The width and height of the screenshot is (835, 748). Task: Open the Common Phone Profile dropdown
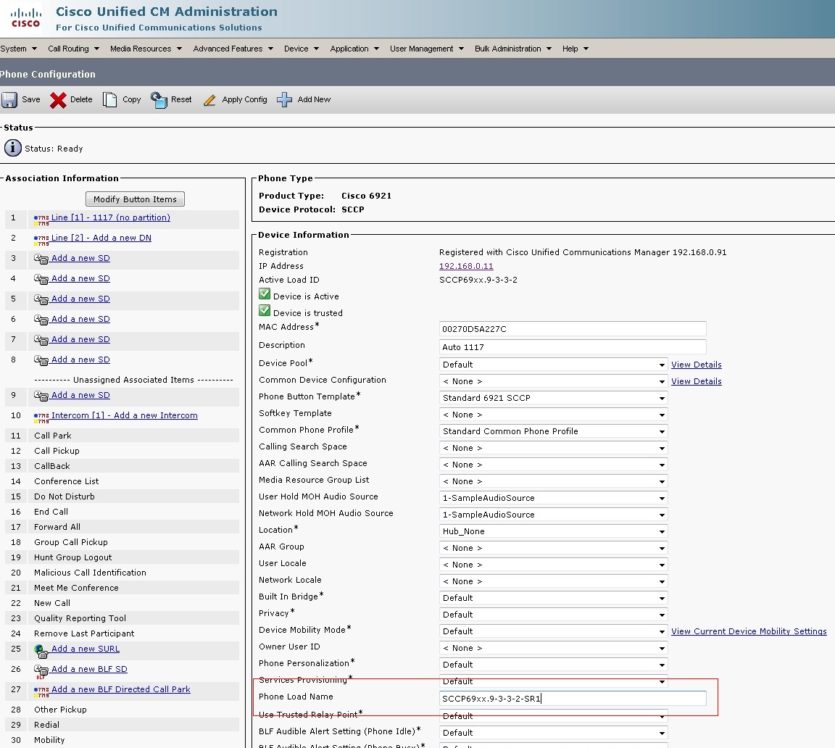[553, 431]
